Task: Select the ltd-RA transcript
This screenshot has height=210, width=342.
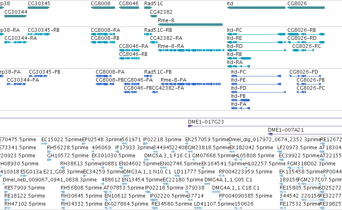Action: [x=238, y=66]
